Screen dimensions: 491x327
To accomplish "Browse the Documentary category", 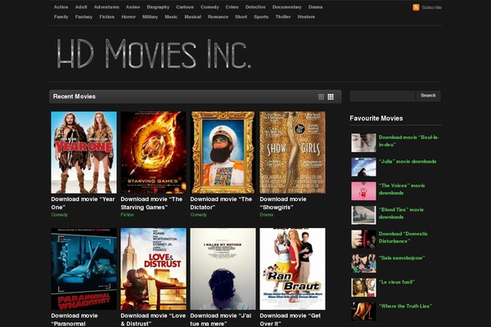I will [x=287, y=7].
